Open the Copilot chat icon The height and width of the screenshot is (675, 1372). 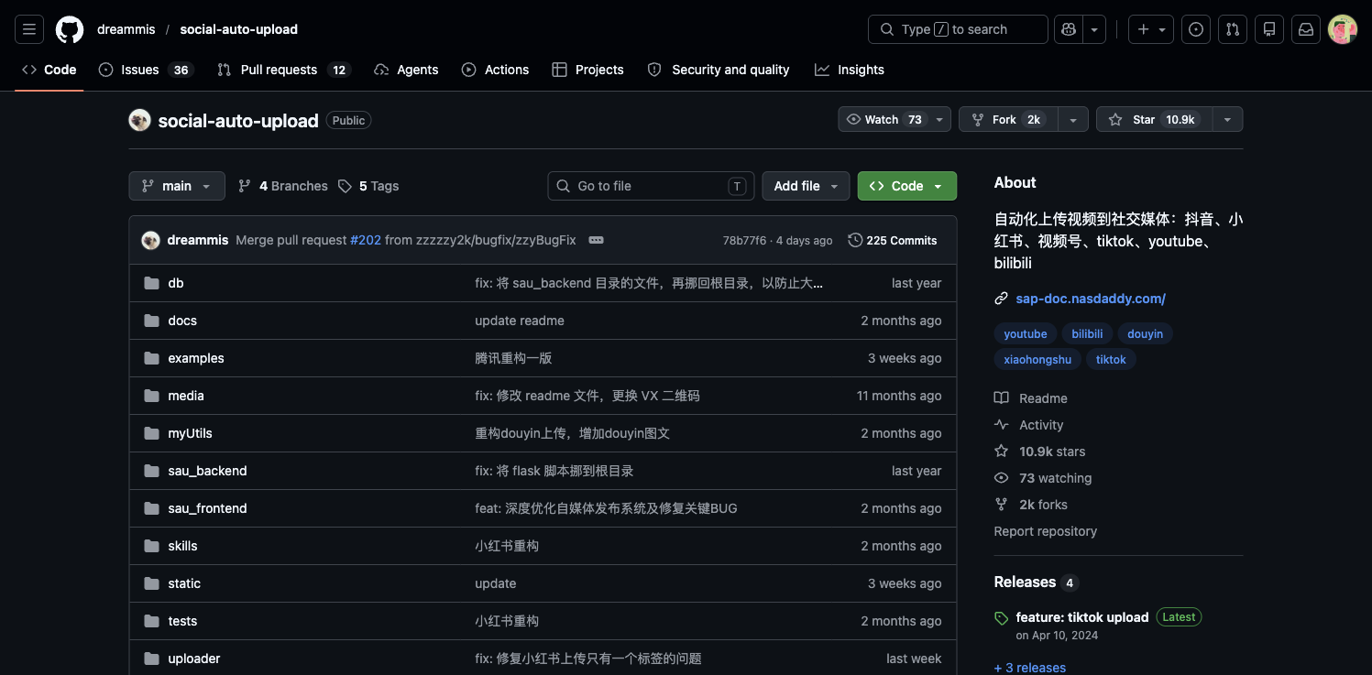point(1068,29)
